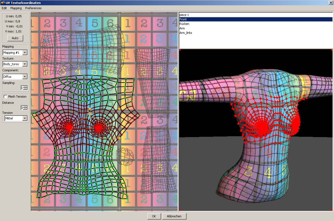Select 'Rücken' in the piece list

point(256,24)
